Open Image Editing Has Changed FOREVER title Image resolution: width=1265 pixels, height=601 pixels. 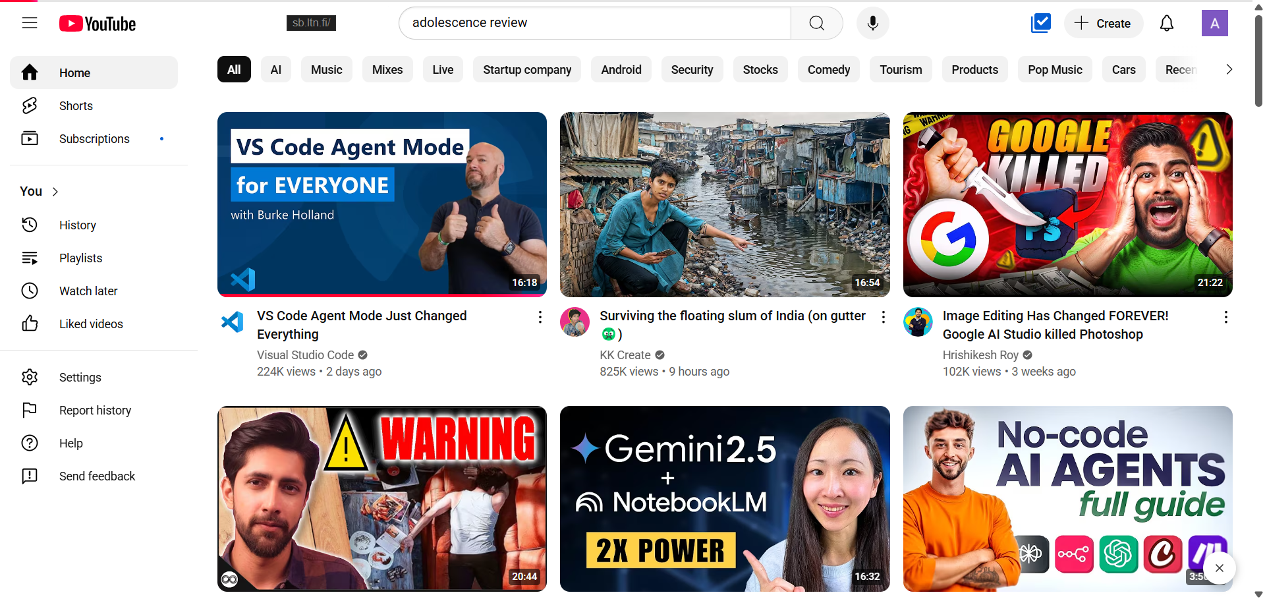click(x=1055, y=325)
